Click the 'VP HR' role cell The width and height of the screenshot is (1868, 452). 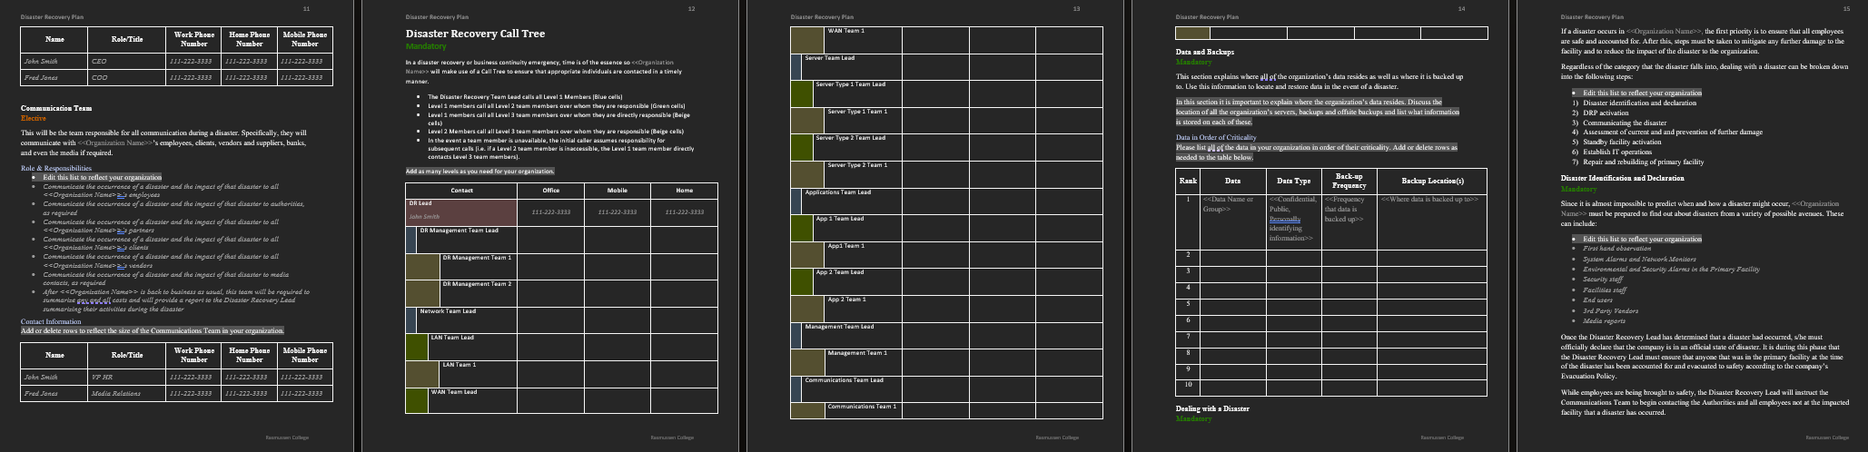[126, 377]
